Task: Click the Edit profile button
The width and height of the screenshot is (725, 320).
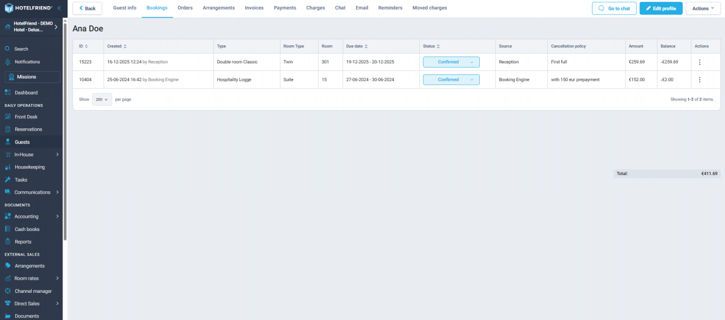Action: click(x=661, y=9)
